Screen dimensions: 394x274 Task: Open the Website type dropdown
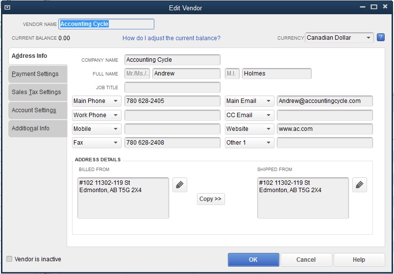point(249,129)
